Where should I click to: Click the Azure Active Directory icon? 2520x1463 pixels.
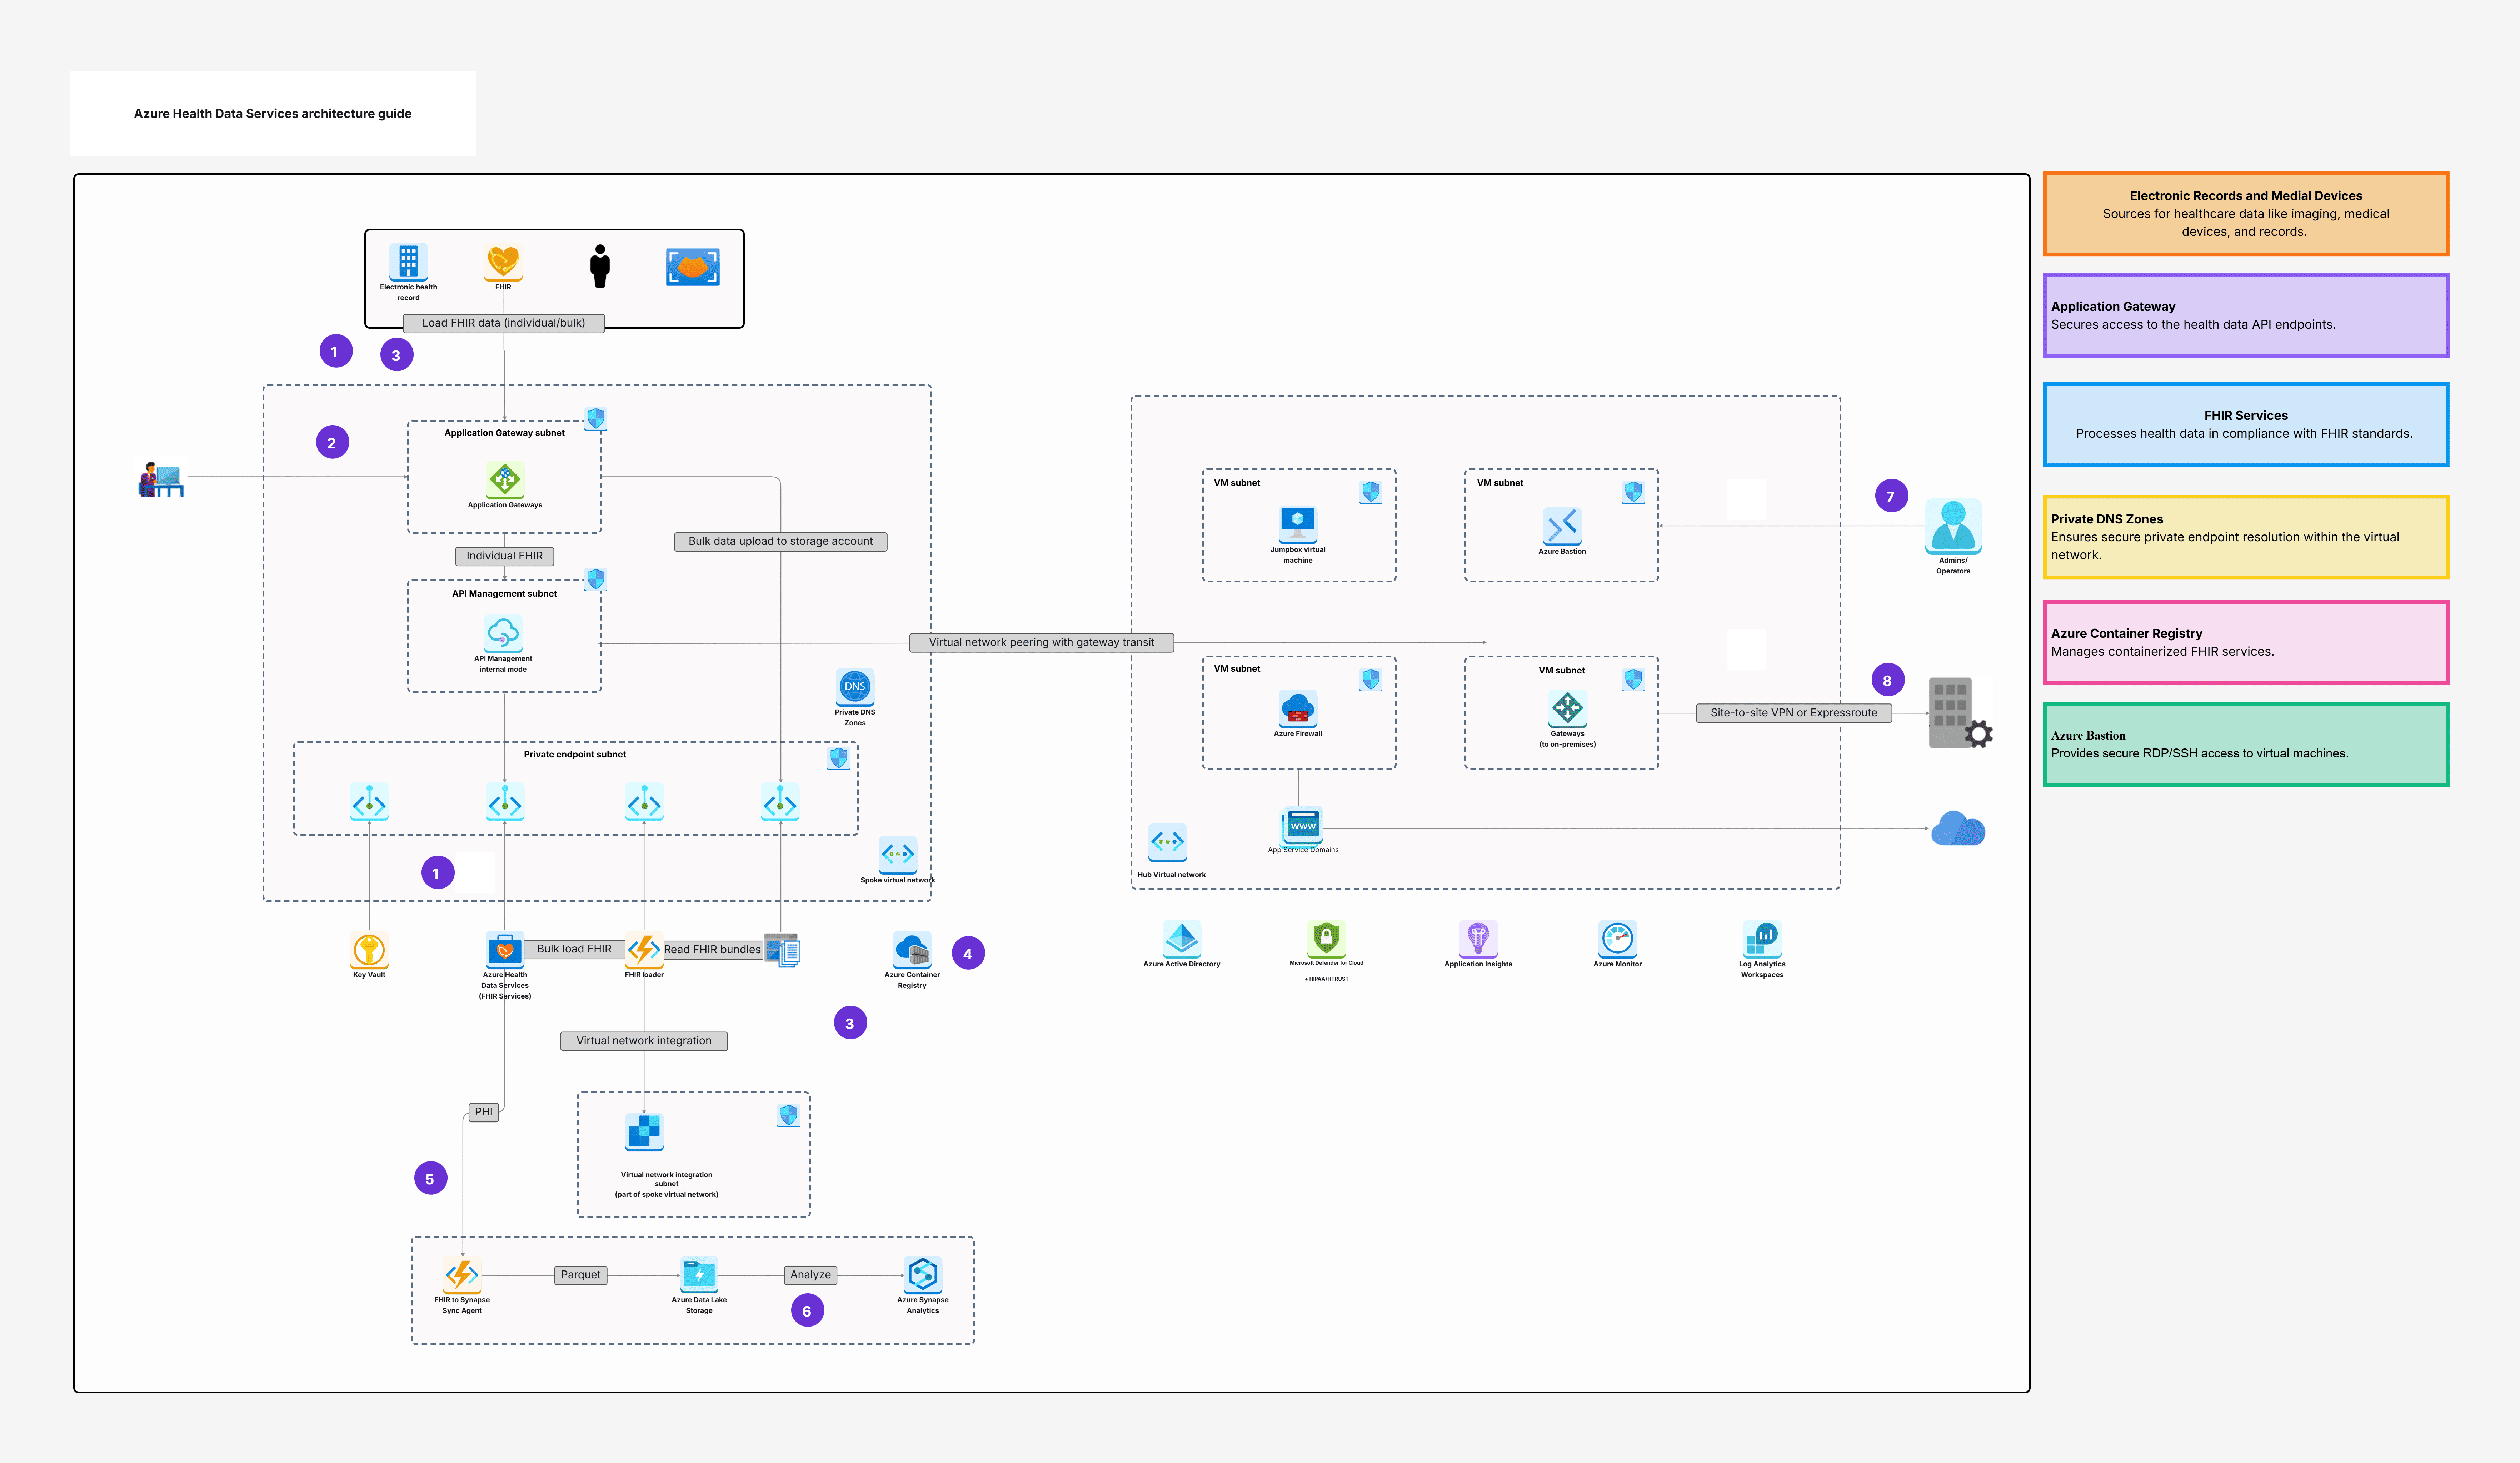[1182, 939]
